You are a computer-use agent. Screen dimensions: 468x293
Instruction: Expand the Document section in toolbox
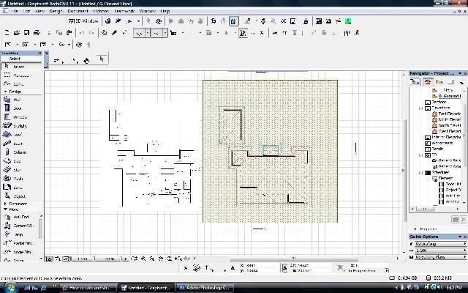(x=5, y=204)
